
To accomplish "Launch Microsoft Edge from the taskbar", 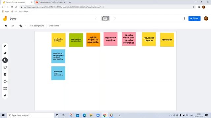I will tap(84, 115).
